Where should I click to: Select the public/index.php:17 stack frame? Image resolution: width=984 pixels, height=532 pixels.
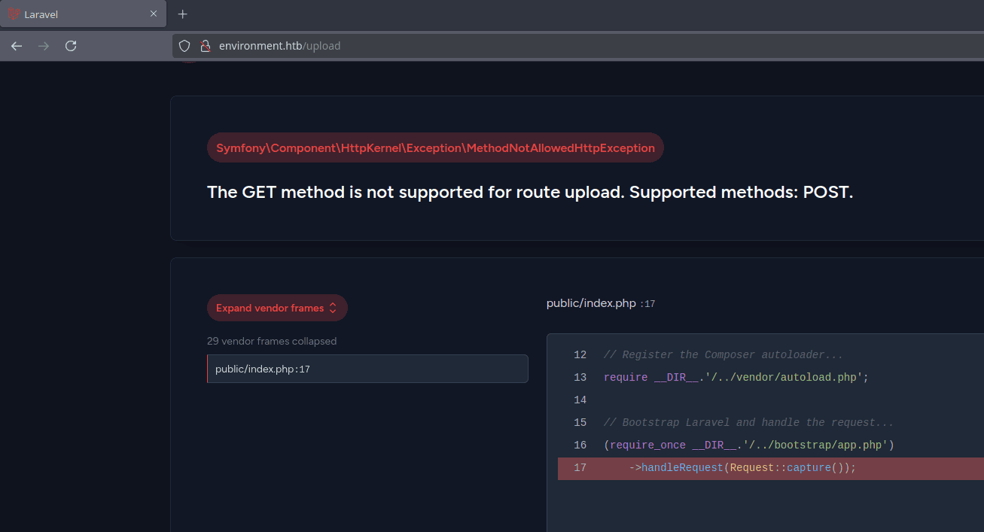click(367, 369)
